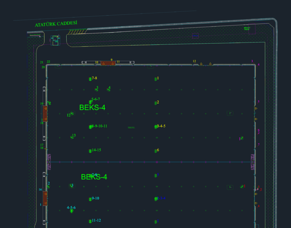Click the MEVCUT TRAFO label
291x228 pixels.
(247, 28)
